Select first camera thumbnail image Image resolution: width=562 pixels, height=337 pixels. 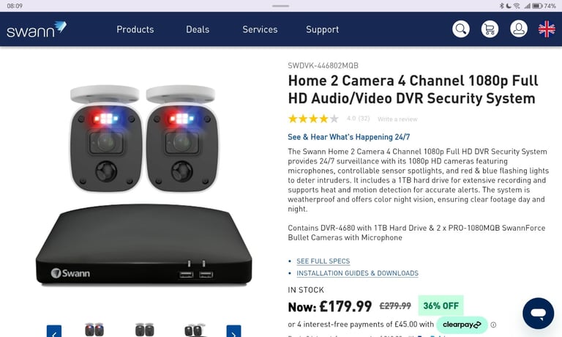click(x=94, y=330)
